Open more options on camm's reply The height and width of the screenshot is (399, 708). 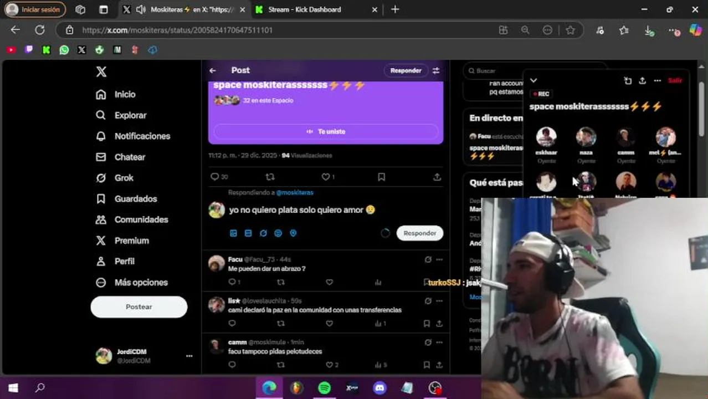click(439, 342)
